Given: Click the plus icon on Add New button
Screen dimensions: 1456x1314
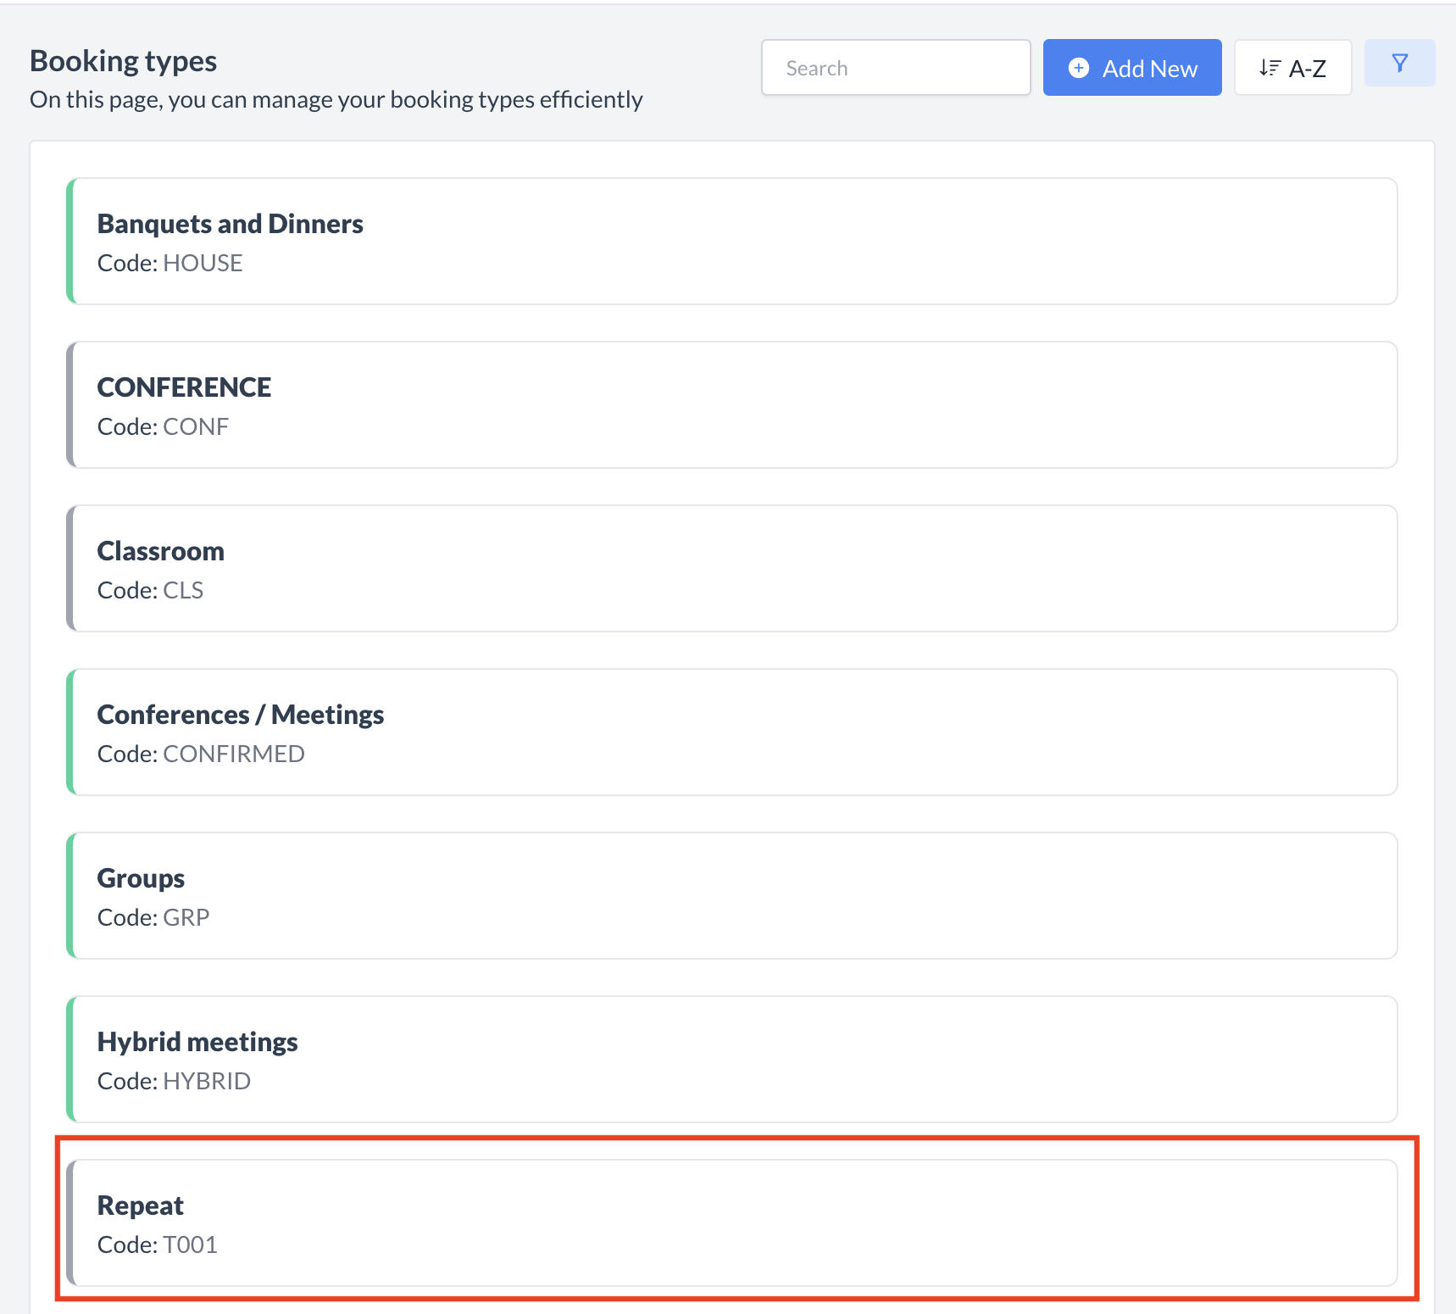Looking at the screenshot, I should pos(1078,67).
